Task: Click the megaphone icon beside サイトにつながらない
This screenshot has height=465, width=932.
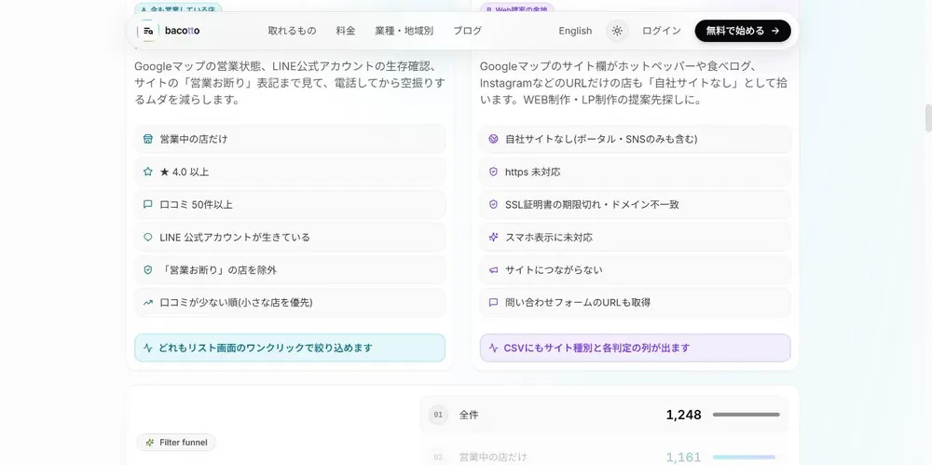Action: [493, 270]
